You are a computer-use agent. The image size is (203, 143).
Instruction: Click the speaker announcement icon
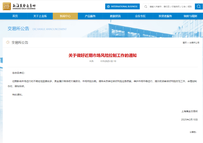coord(8,42)
